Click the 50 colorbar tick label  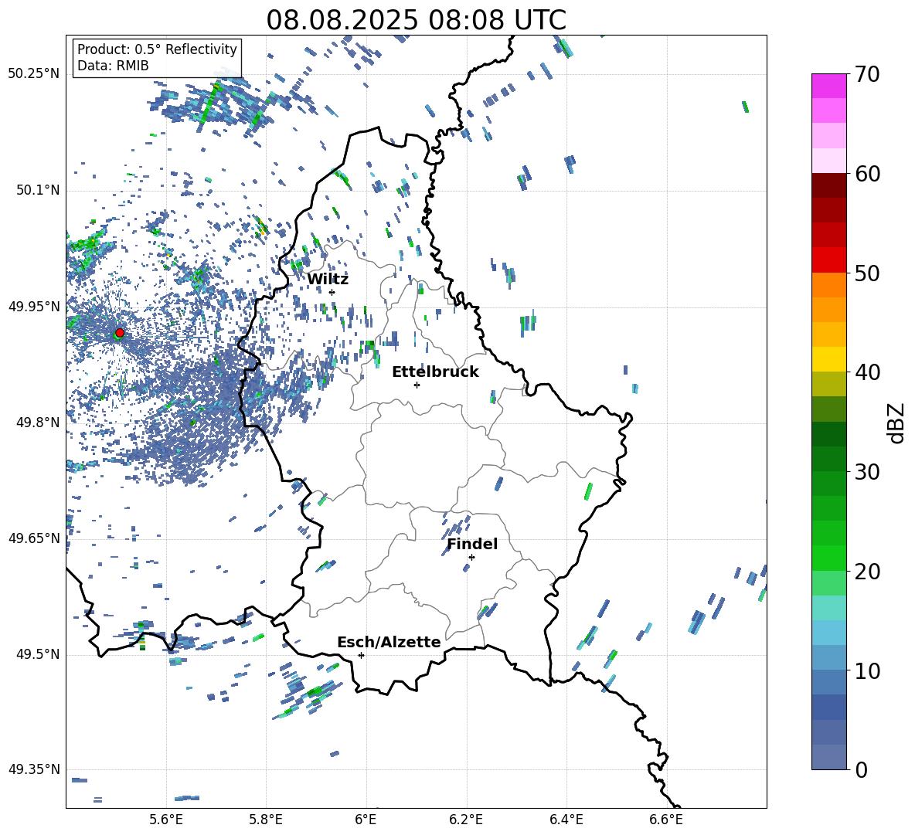tap(866, 273)
